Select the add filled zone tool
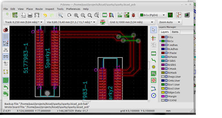Viewport: 222px width, 118px height. [x=153, y=73]
